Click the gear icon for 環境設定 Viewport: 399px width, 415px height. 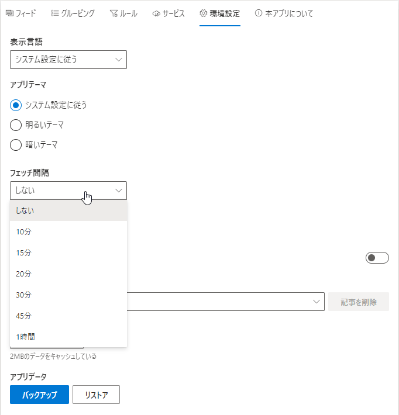(203, 13)
